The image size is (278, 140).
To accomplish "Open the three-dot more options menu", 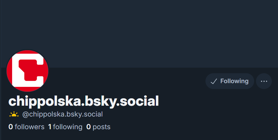I will coord(264,81).
